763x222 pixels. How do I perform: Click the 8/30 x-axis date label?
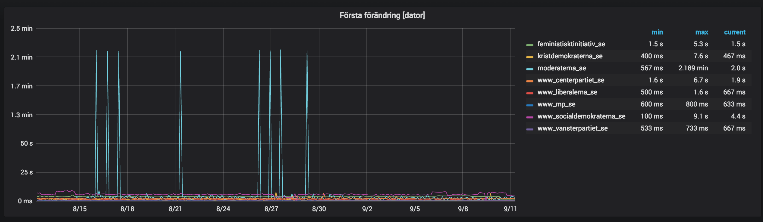click(319, 209)
